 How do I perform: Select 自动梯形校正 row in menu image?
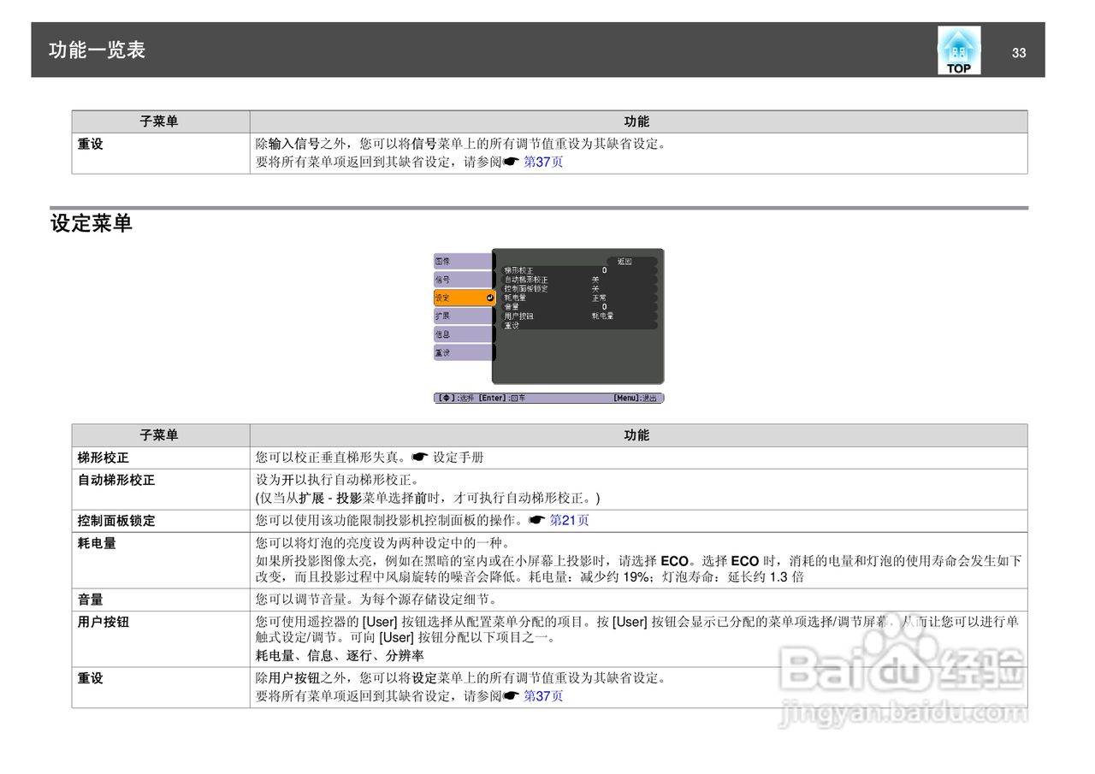(577, 280)
